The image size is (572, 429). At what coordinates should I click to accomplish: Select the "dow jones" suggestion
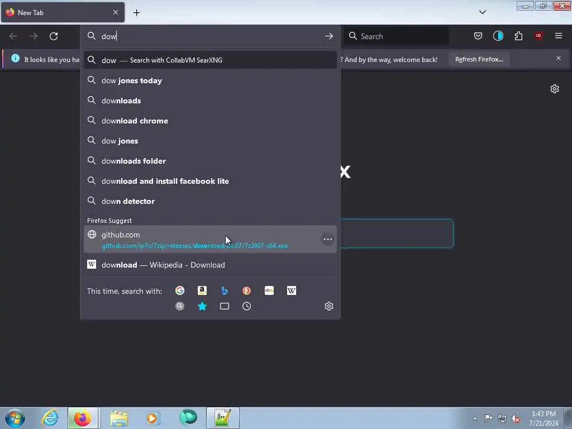tap(210, 141)
